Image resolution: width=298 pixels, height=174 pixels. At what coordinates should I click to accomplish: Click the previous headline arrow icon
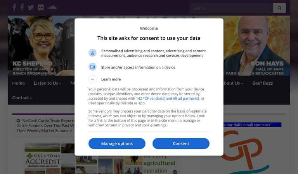[18, 121]
